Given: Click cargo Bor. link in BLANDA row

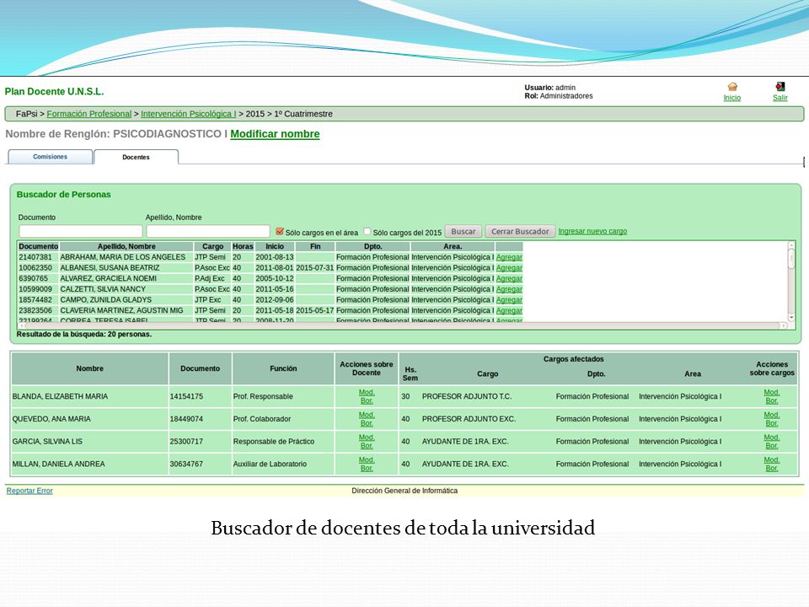Looking at the screenshot, I should pyautogui.click(x=771, y=400).
